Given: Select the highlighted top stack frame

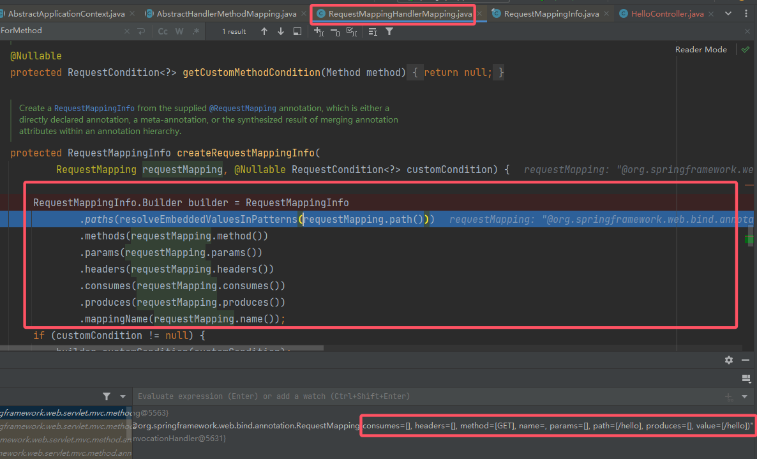Looking at the screenshot, I should [66, 412].
